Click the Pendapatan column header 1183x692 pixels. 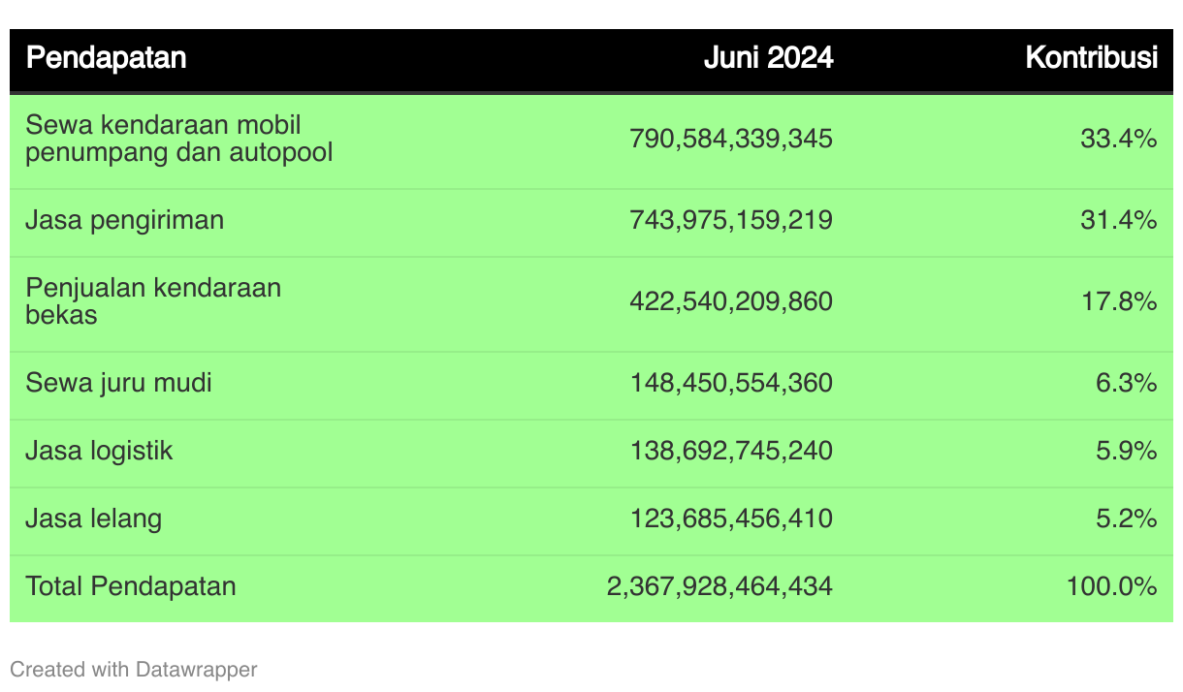click(106, 58)
